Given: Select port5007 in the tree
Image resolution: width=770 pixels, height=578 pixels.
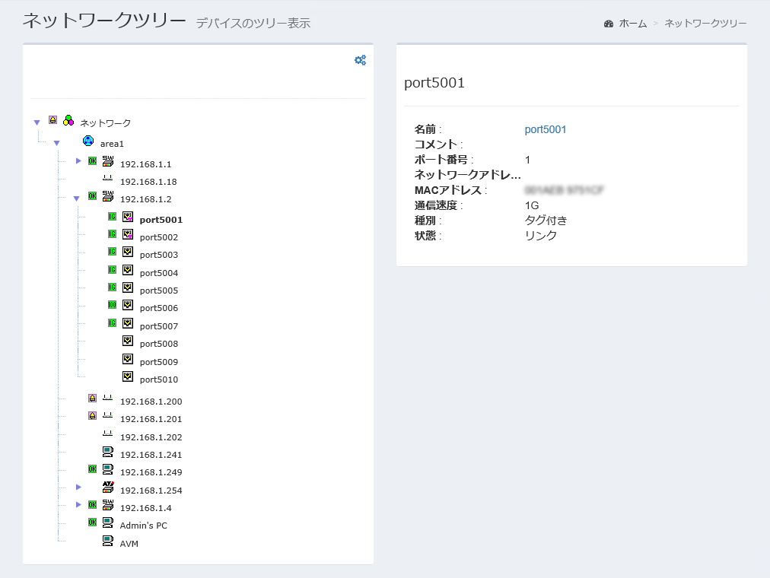Looking at the screenshot, I should (158, 326).
